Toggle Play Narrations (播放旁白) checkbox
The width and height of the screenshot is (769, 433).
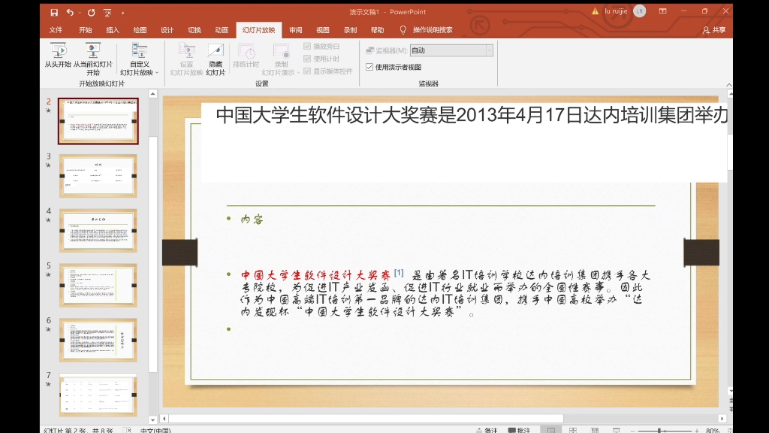point(307,46)
